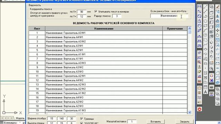This screenshot has width=221, height=124.
Task: Click the column width field with 30
Action: (71, 118)
